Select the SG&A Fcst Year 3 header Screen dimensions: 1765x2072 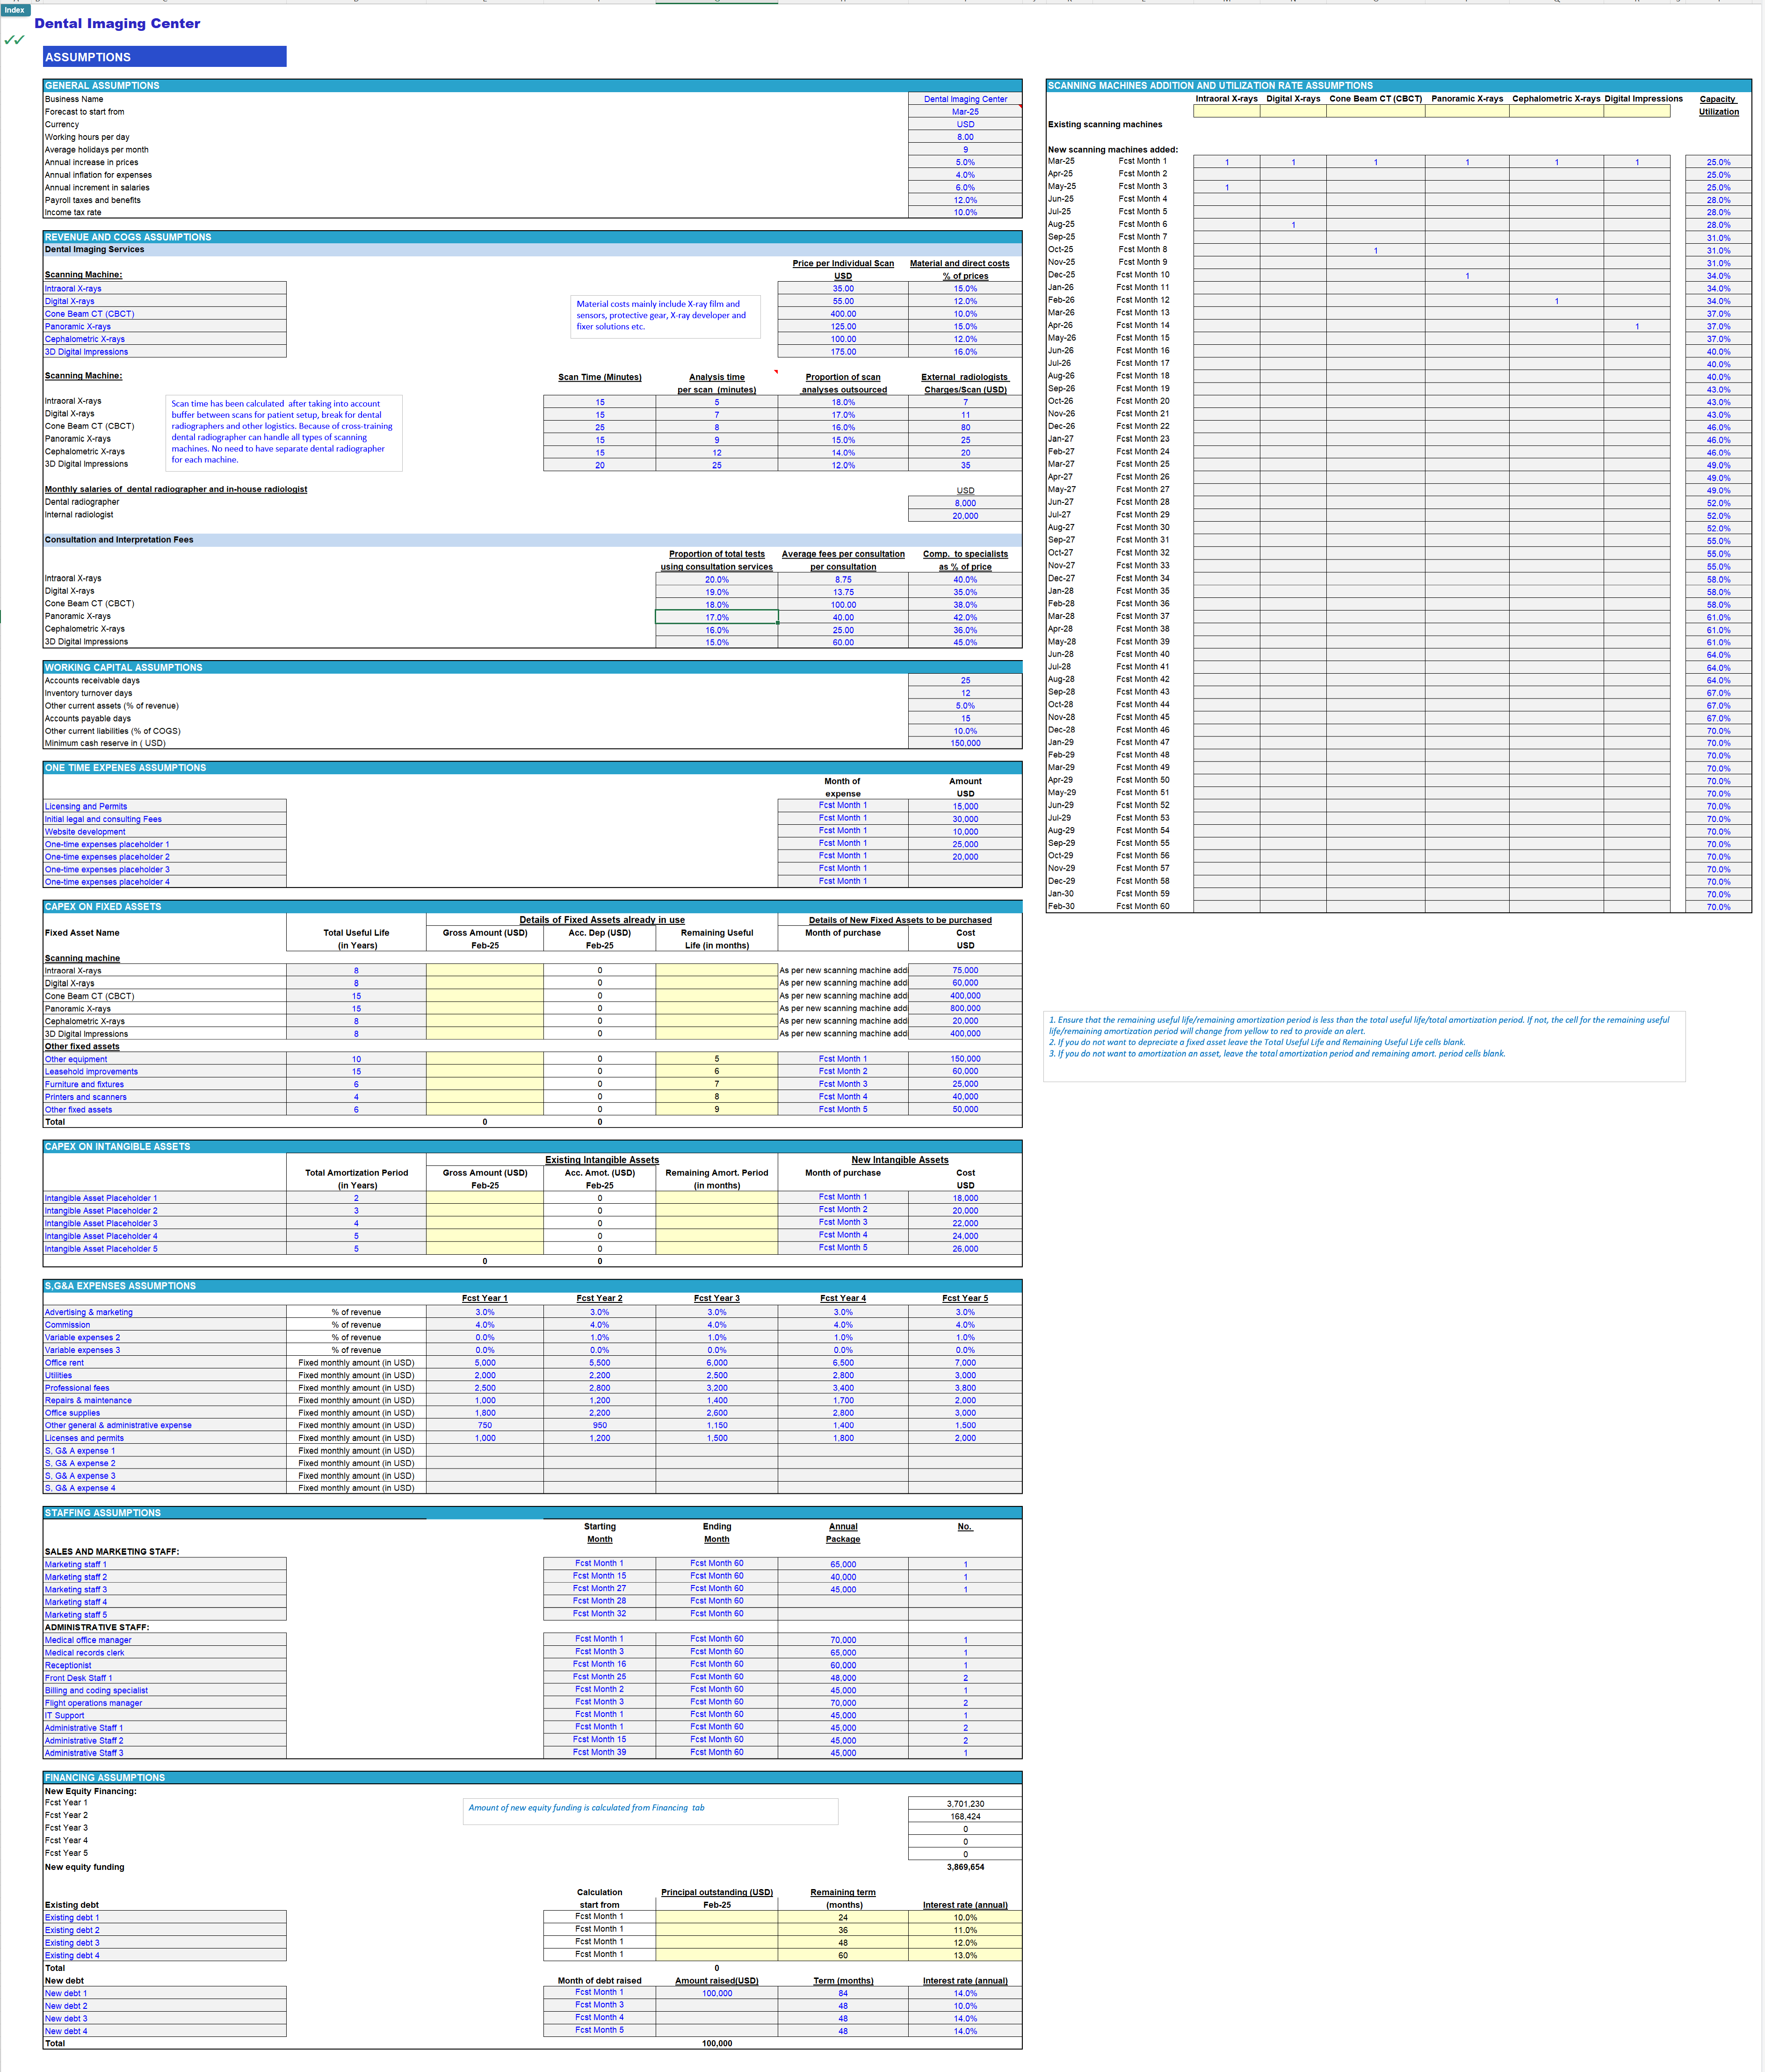click(716, 1298)
